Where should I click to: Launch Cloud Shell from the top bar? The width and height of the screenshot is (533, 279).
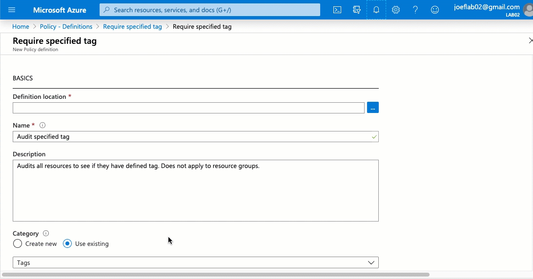coord(337,10)
